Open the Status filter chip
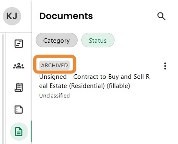Screen dimensions: 178x144 [x=98, y=41]
